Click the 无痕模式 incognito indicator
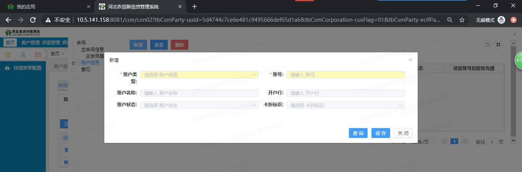This screenshot has height=172, width=522. [x=490, y=20]
